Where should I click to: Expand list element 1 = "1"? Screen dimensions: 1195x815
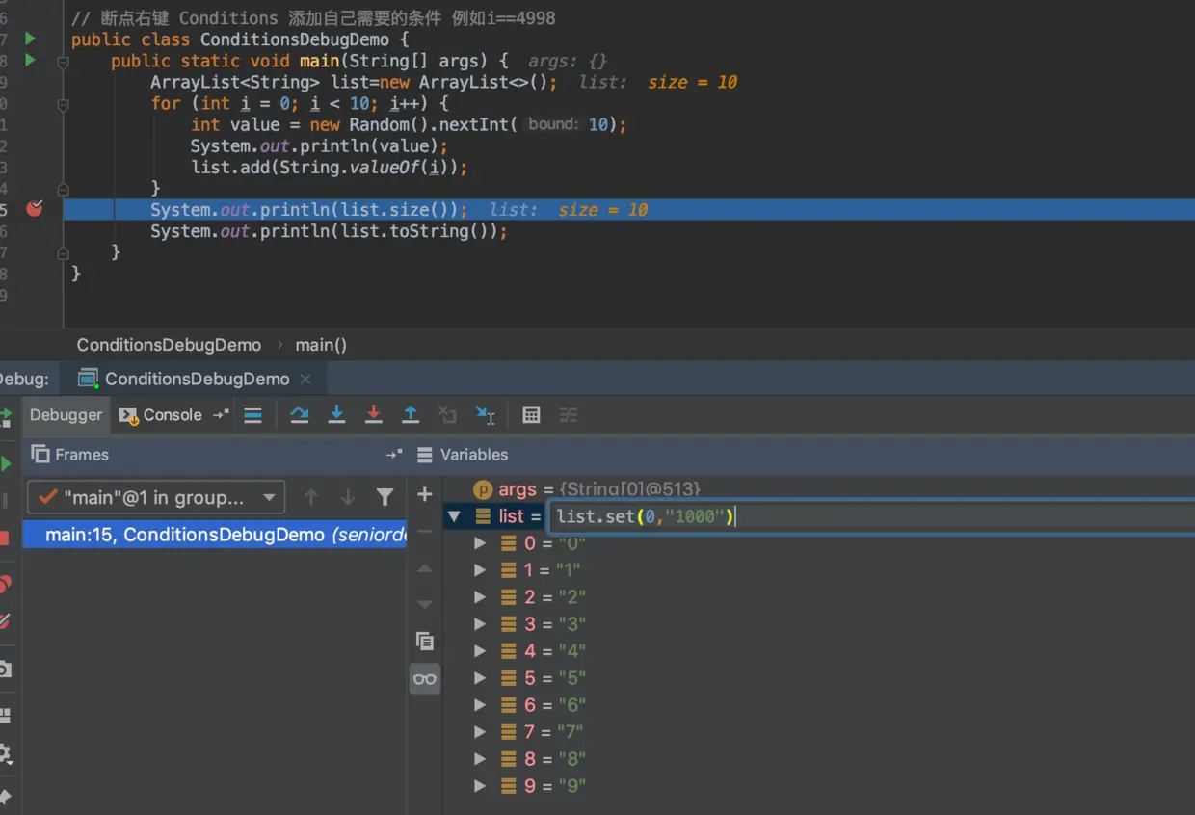[x=480, y=570]
